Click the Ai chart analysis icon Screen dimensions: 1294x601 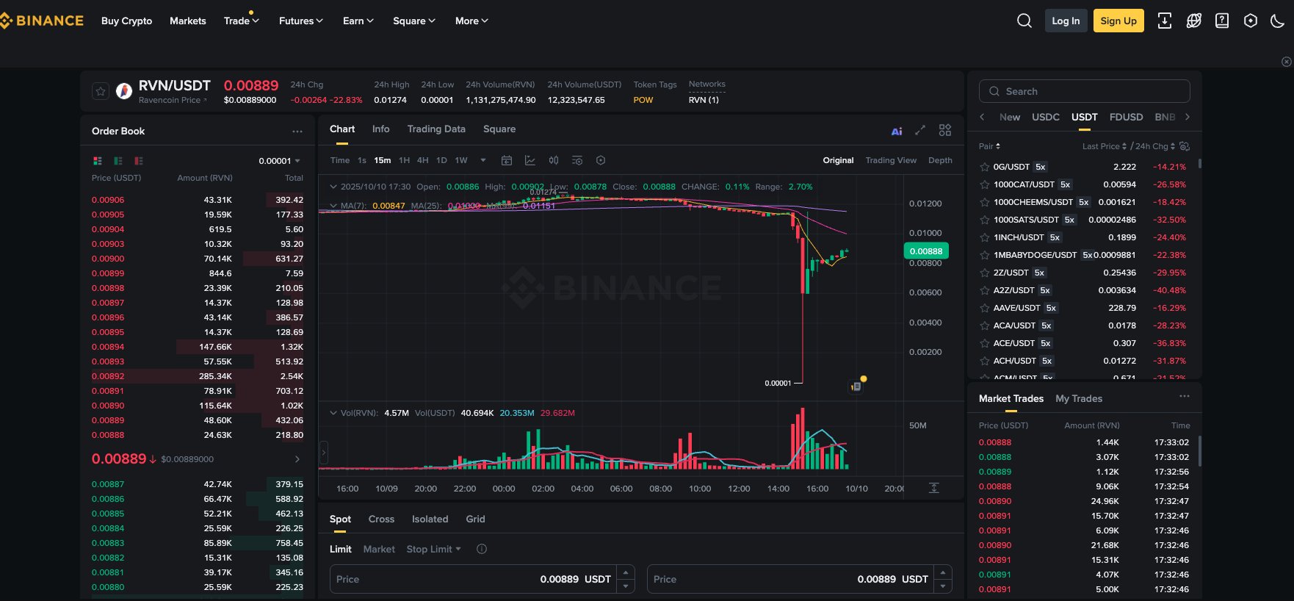point(896,131)
